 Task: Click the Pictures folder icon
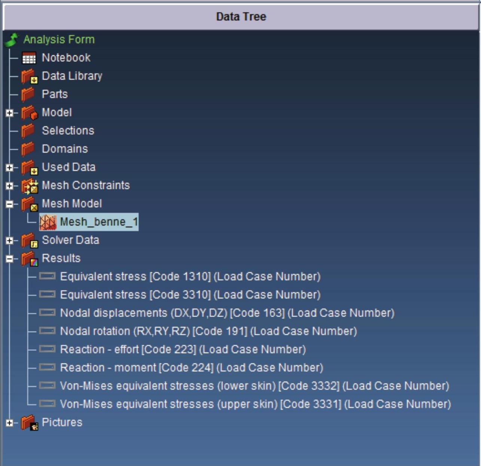coord(29,423)
